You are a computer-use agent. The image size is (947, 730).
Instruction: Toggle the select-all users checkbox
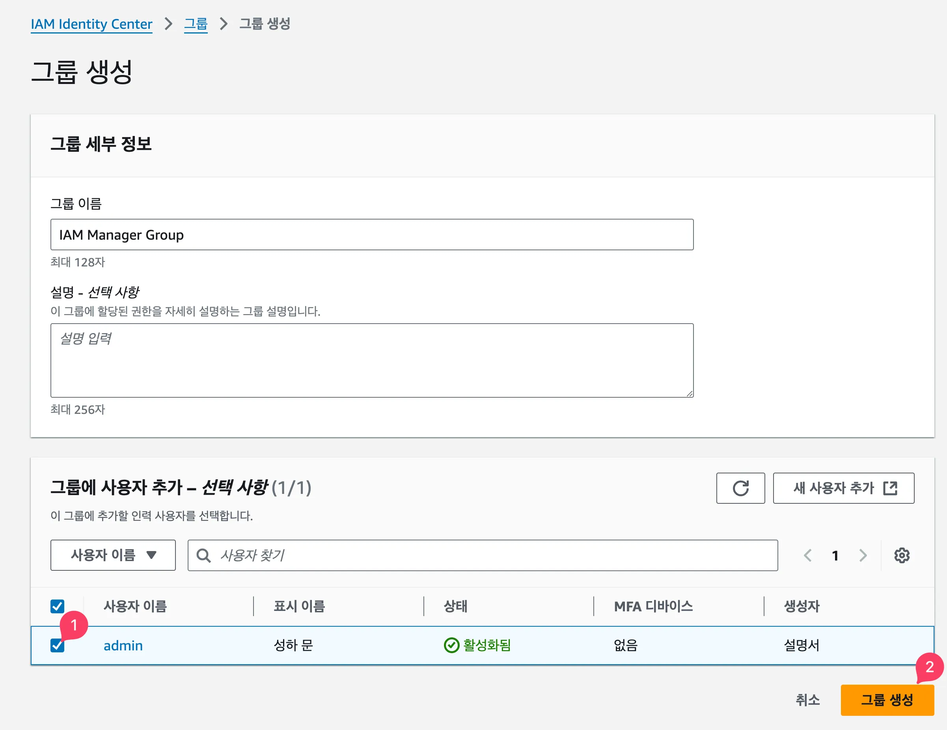click(x=57, y=606)
